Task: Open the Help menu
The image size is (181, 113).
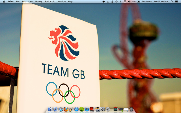Action: coord(70,1)
